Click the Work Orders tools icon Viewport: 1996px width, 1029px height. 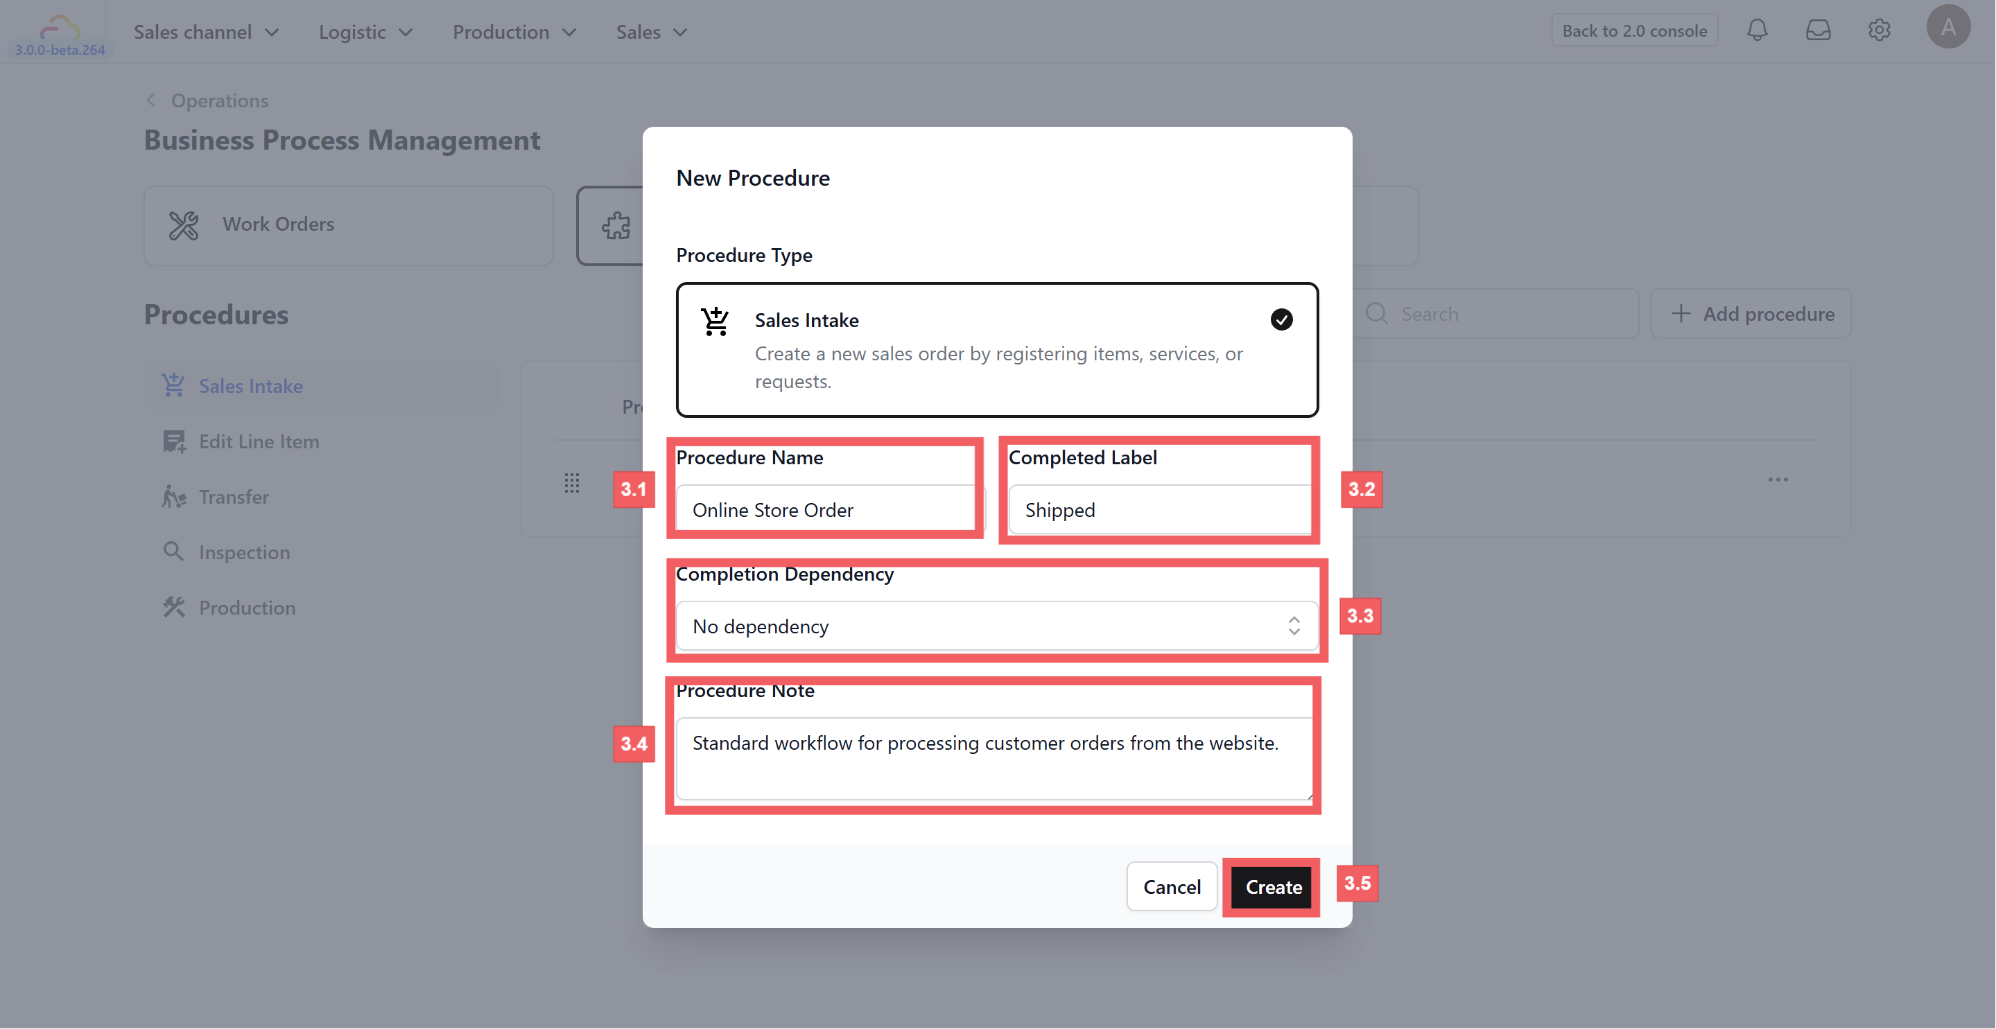(x=184, y=225)
